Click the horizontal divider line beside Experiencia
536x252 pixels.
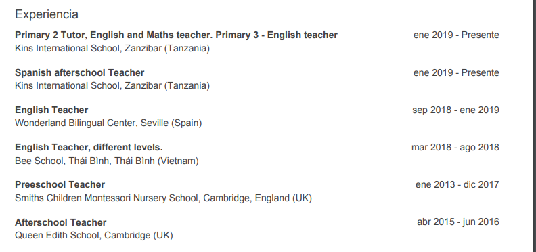point(294,14)
